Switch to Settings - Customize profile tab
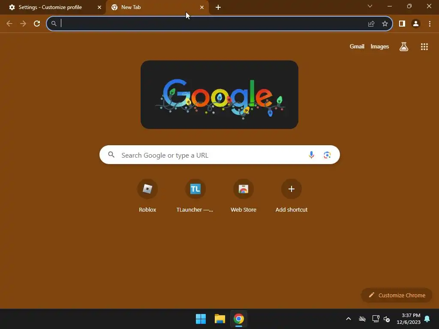Image resolution: width=439 pixels, height=329 pixels. tap(53, 7)
